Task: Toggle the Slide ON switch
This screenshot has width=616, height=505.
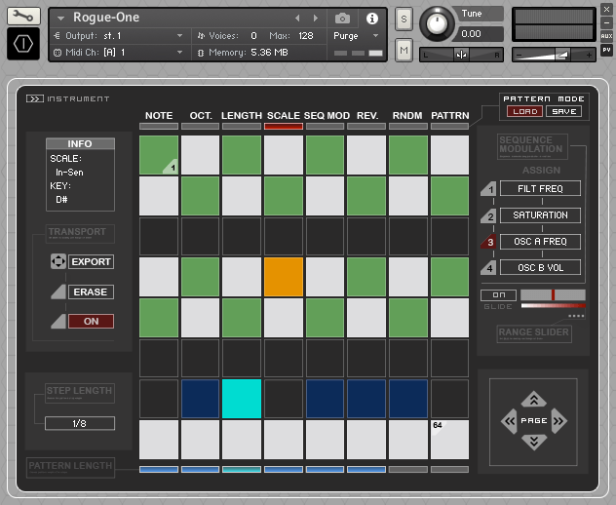Action: coord(497,294)
